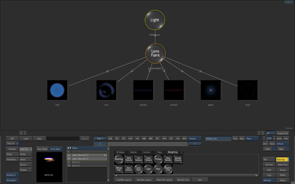Pick the Diffuse Map node from bin
The height and width of the screenshot is (184, 295).
119,169
